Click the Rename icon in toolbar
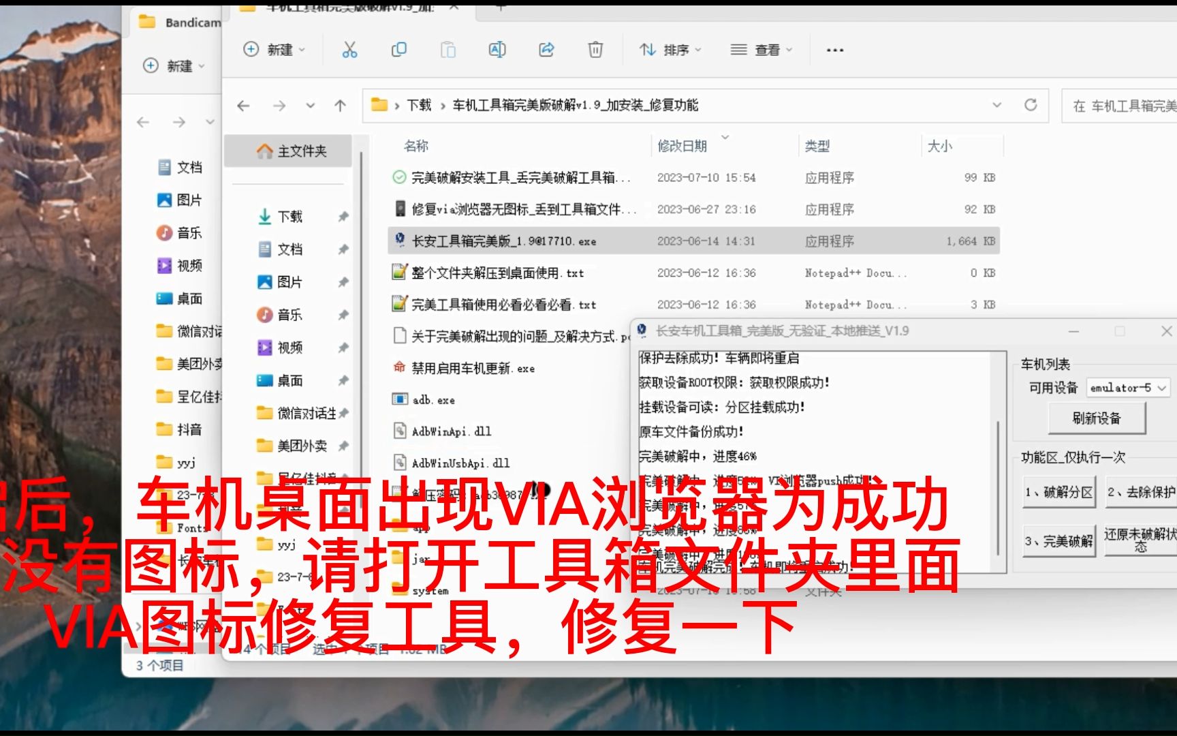The height and width of the screenshot is (736, 1177). pyautogui.click(x=497, y=50)
